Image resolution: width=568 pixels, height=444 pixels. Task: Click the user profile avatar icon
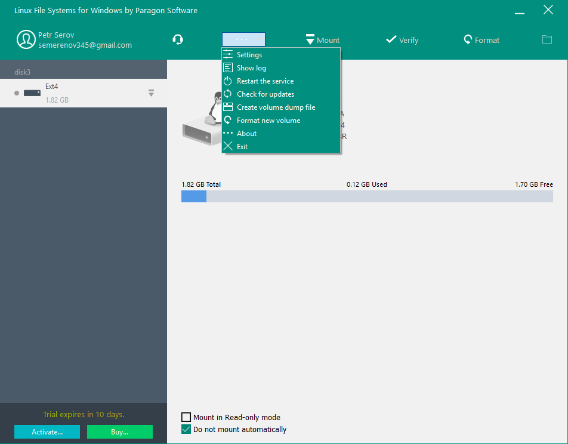pyautogui.click(x=26, y=40)
